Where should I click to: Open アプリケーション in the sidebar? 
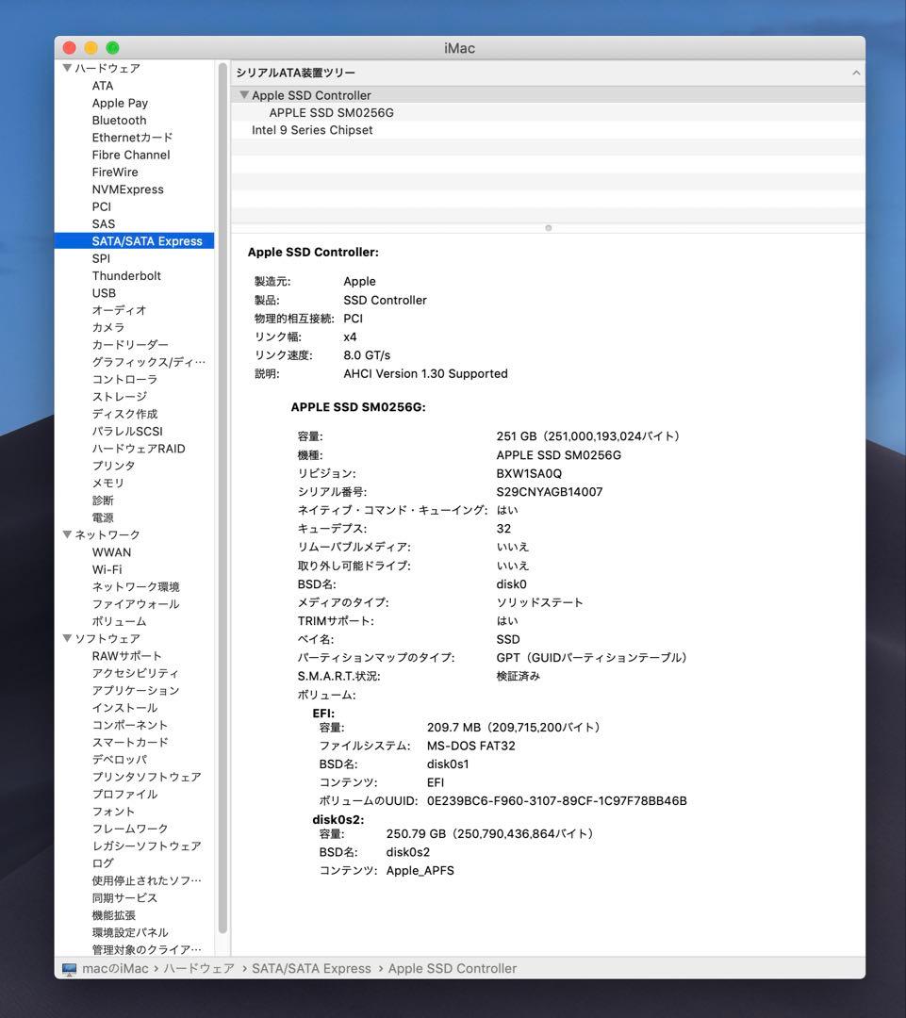point(135,690)
